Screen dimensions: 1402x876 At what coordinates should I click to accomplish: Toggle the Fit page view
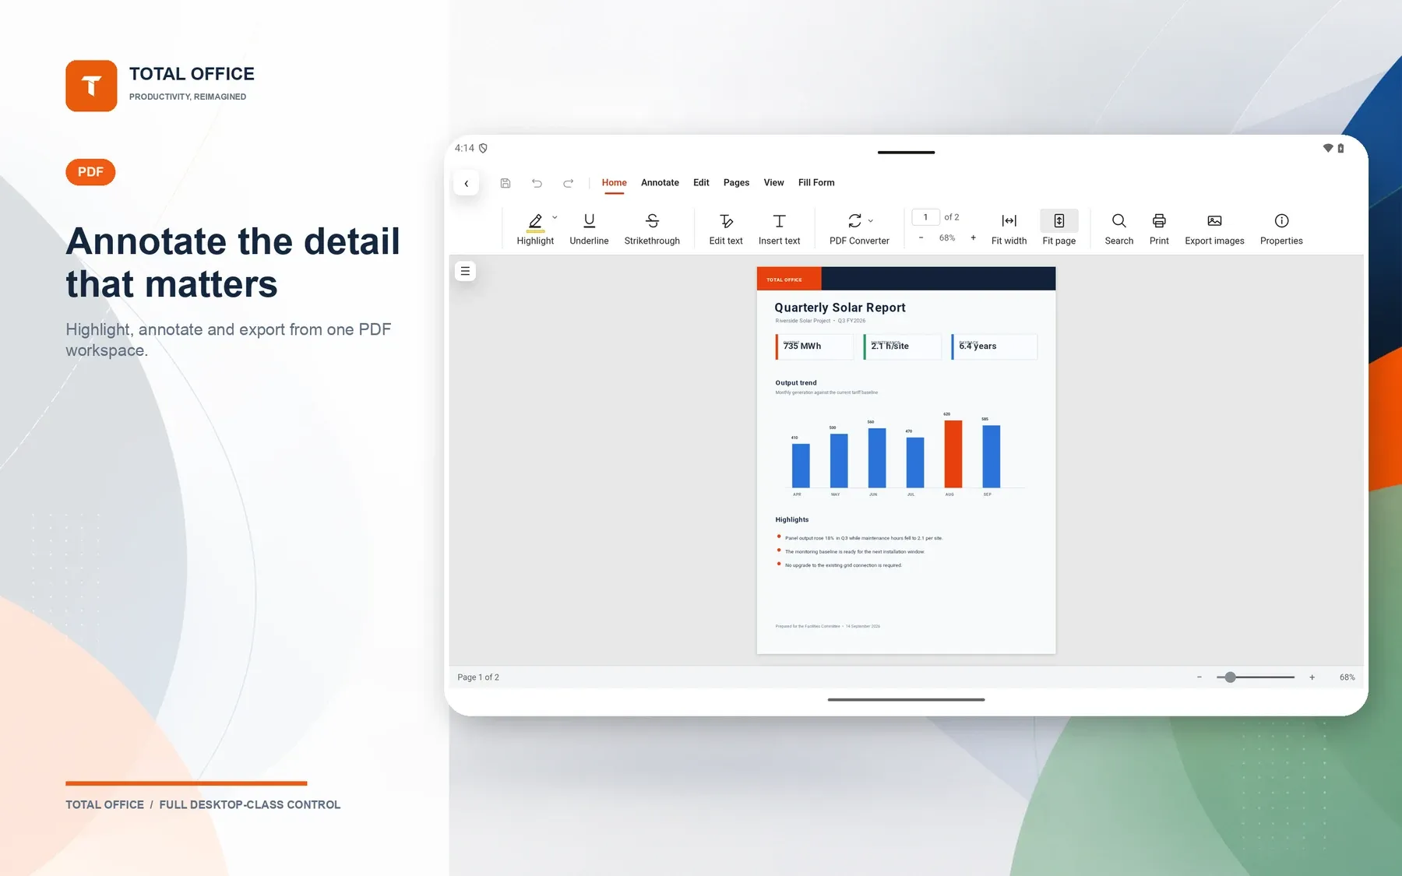click(1059, 229)
